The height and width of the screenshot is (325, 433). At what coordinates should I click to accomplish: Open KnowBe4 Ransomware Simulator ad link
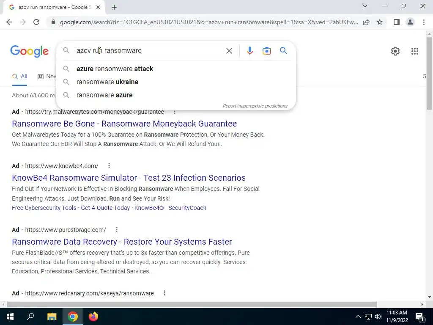129,178
